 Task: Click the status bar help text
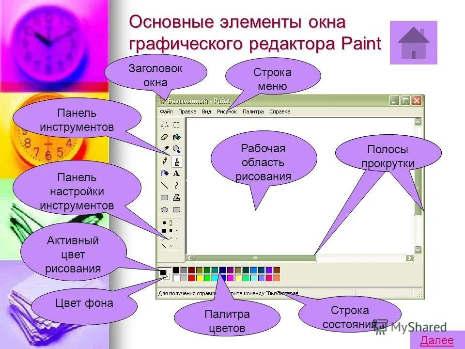[228, 293]
